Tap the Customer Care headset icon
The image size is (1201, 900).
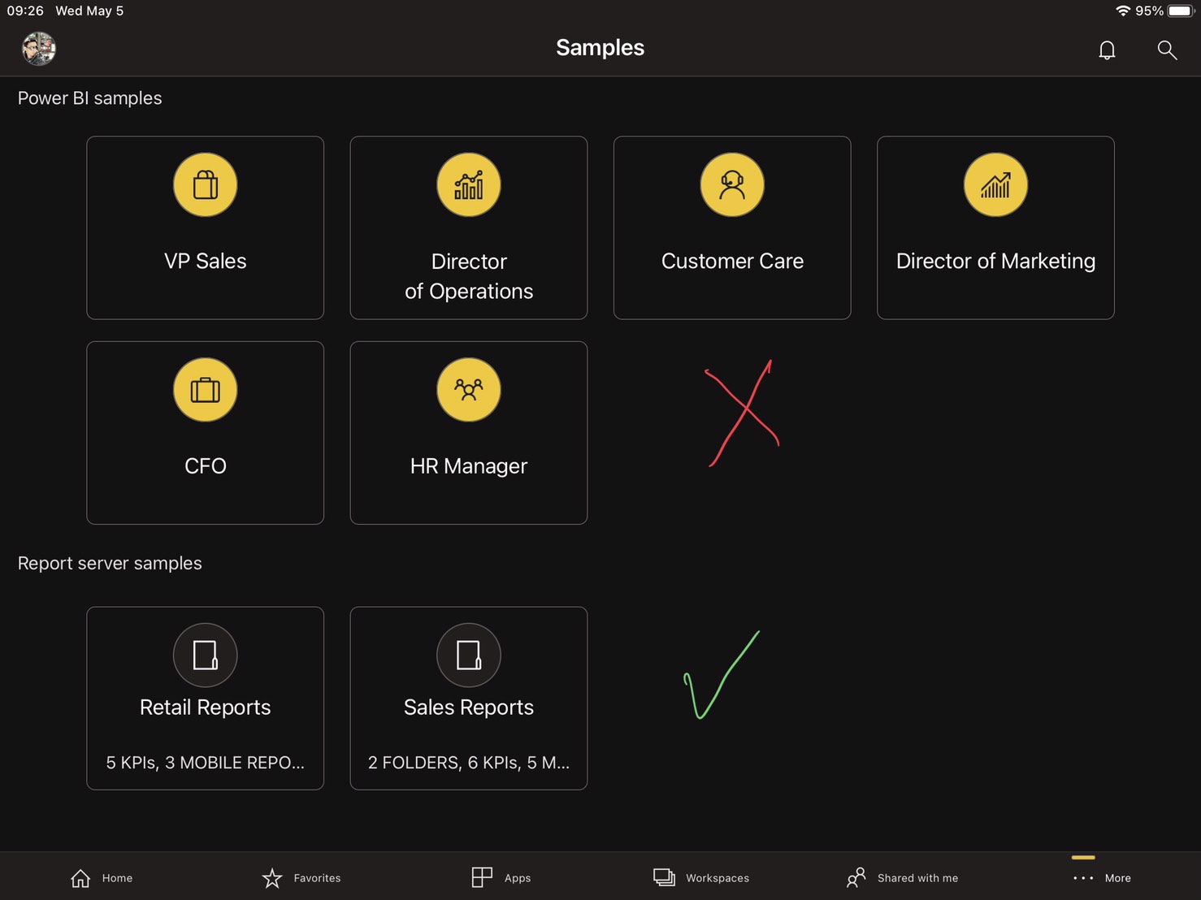click(x=732, y=185)
